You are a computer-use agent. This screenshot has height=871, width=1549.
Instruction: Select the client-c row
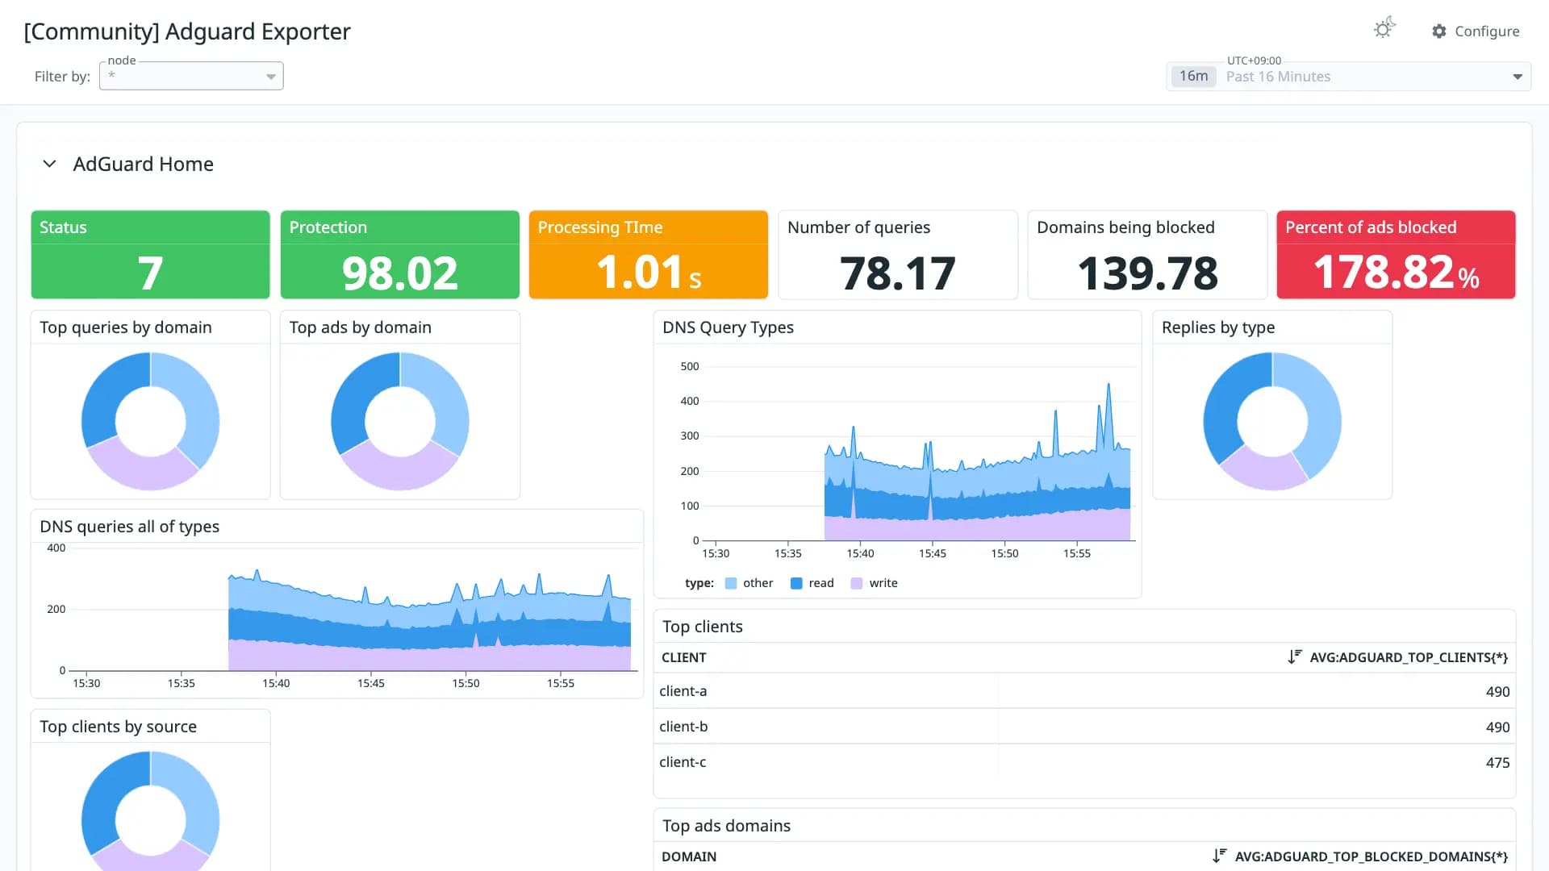1084,762
